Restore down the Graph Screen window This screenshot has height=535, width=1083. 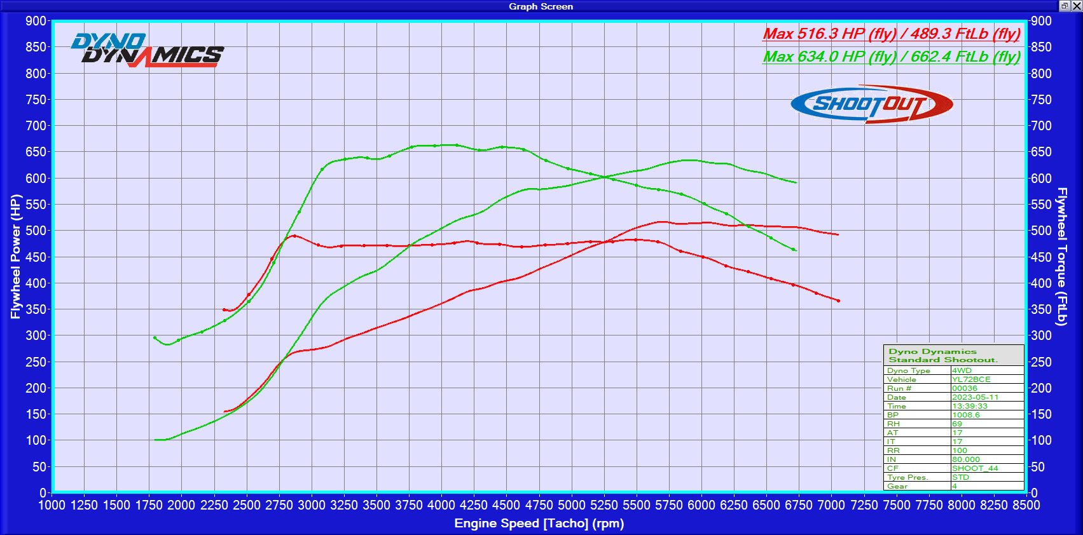pyautogui.click(x=1064, y=6)
